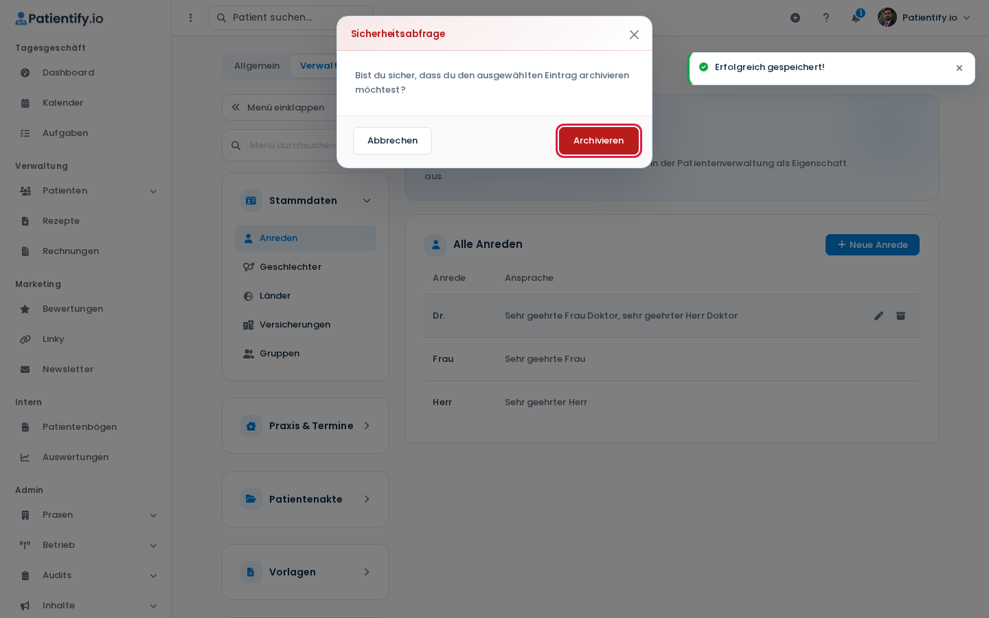
Task: Select Gruppen in the Stammdaten menu
Action: coord(306,354)
